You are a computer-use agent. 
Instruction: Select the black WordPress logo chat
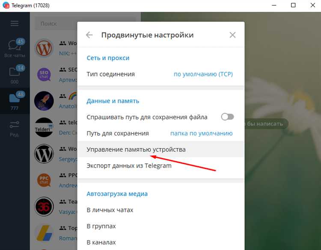tap(44, 153)
